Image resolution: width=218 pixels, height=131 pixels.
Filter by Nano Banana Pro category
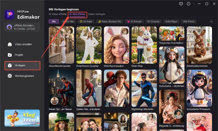[109, 21]
